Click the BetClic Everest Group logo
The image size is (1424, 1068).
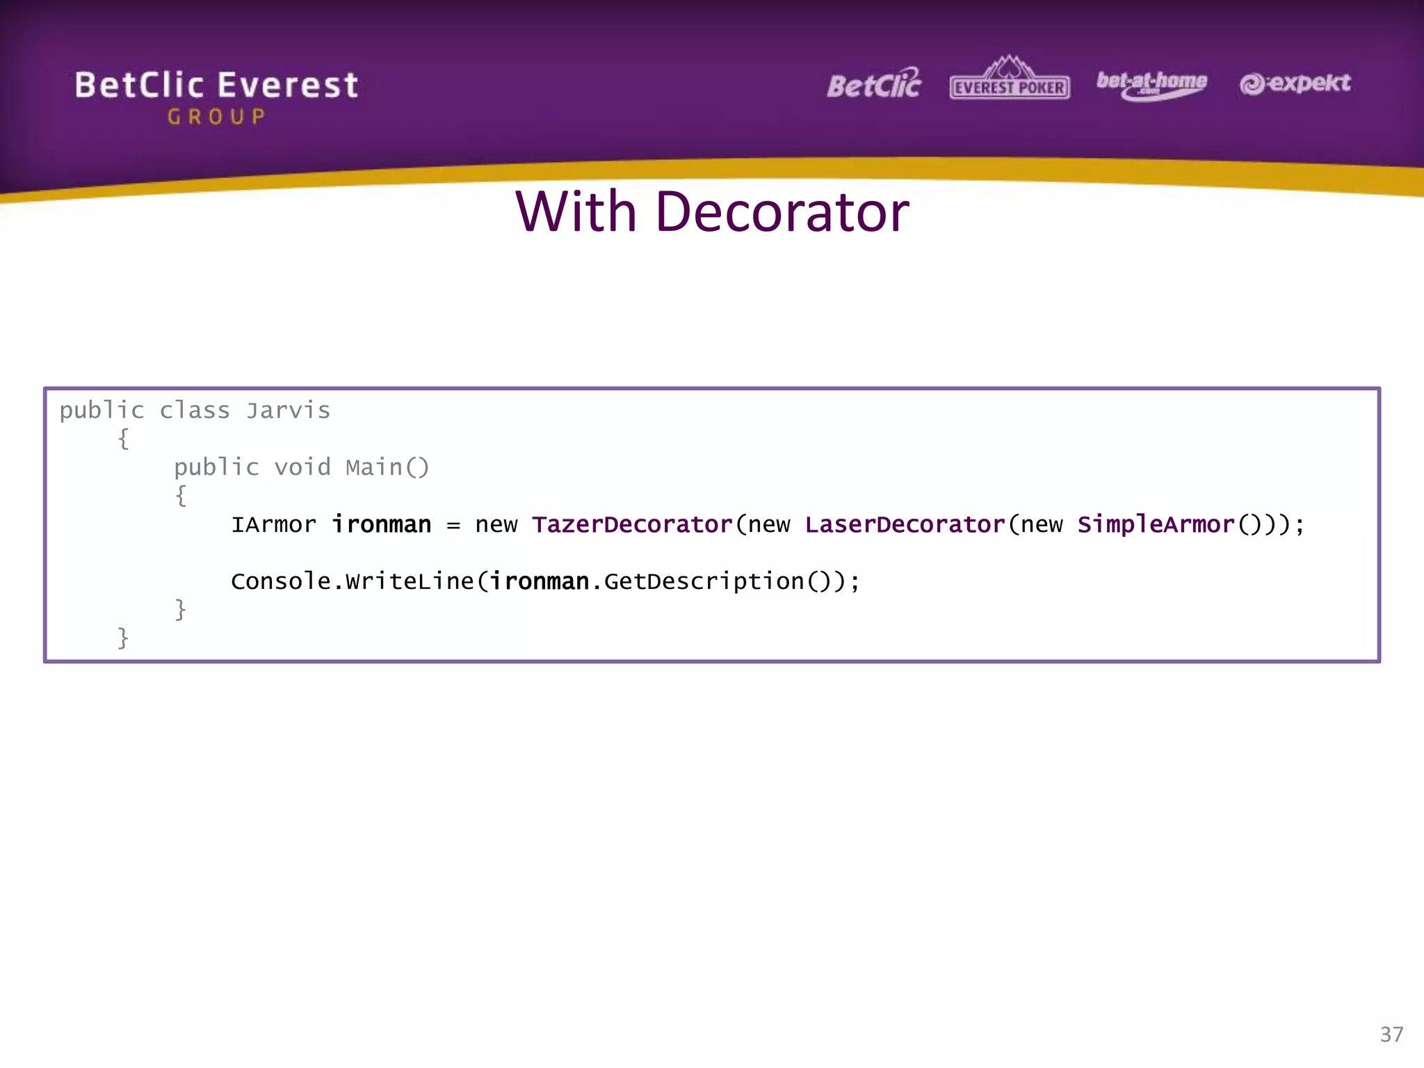pos(216,97)
